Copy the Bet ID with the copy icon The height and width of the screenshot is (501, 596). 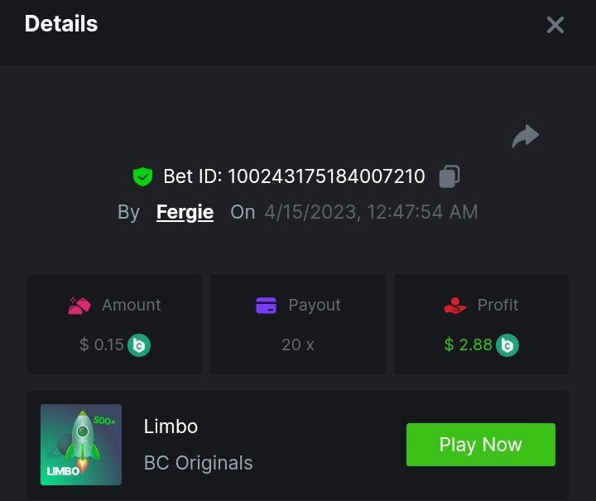click(x=449, y=176)
